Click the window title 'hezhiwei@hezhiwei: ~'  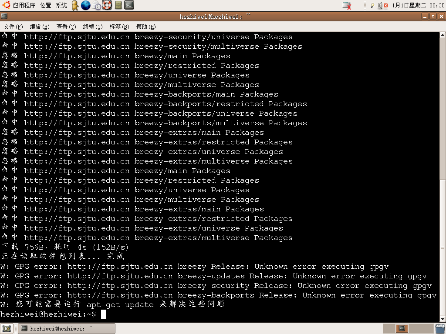pos(214,16)
